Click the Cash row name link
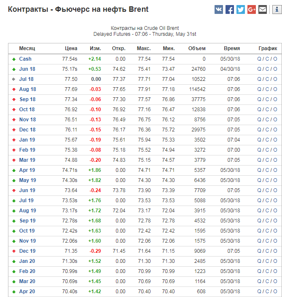This screenshot has width=282, height=297. [x=25, y=59]
